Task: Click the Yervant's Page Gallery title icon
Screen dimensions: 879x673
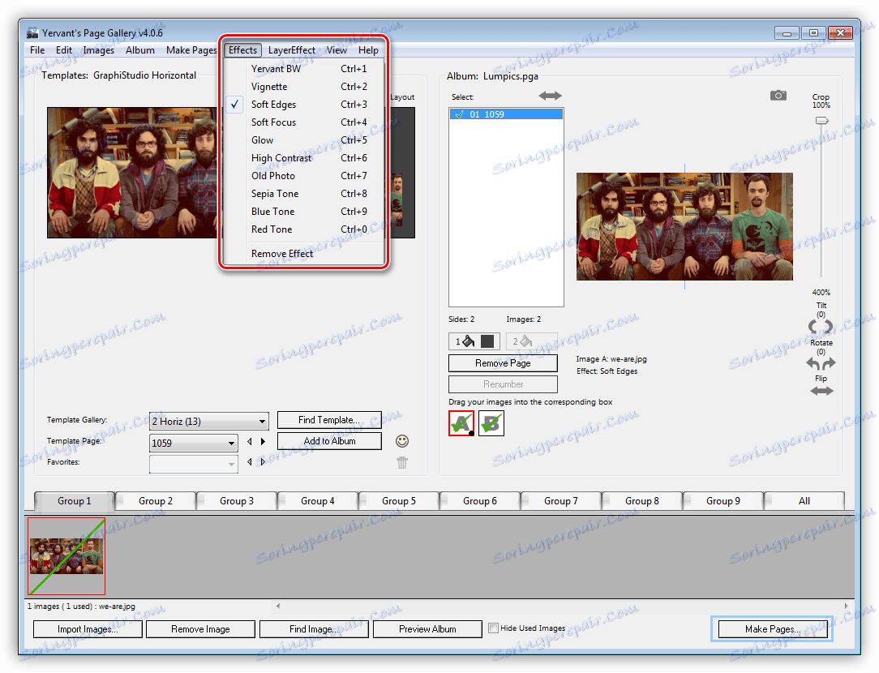Action: coord(32,32)
